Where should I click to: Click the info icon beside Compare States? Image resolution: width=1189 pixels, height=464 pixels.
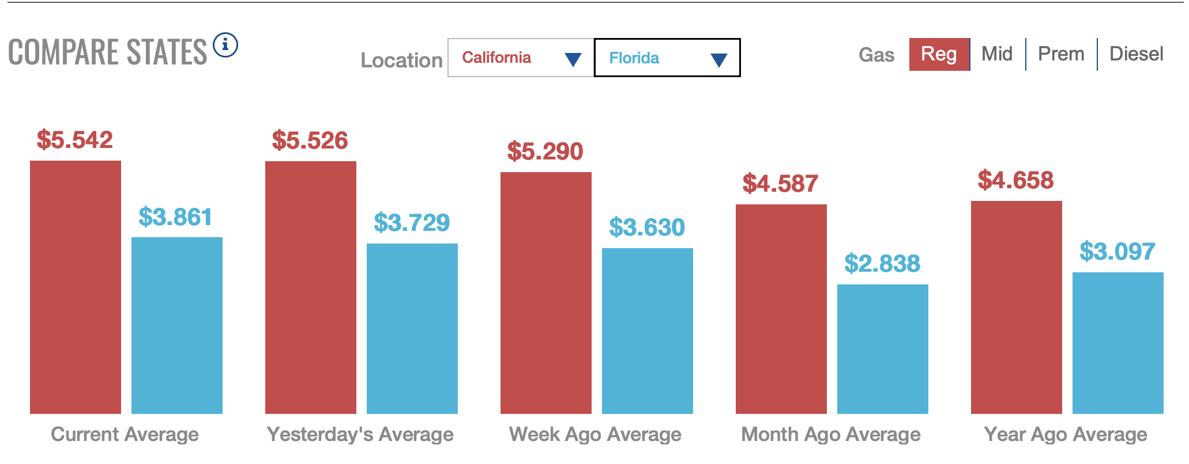pos(225,45)
